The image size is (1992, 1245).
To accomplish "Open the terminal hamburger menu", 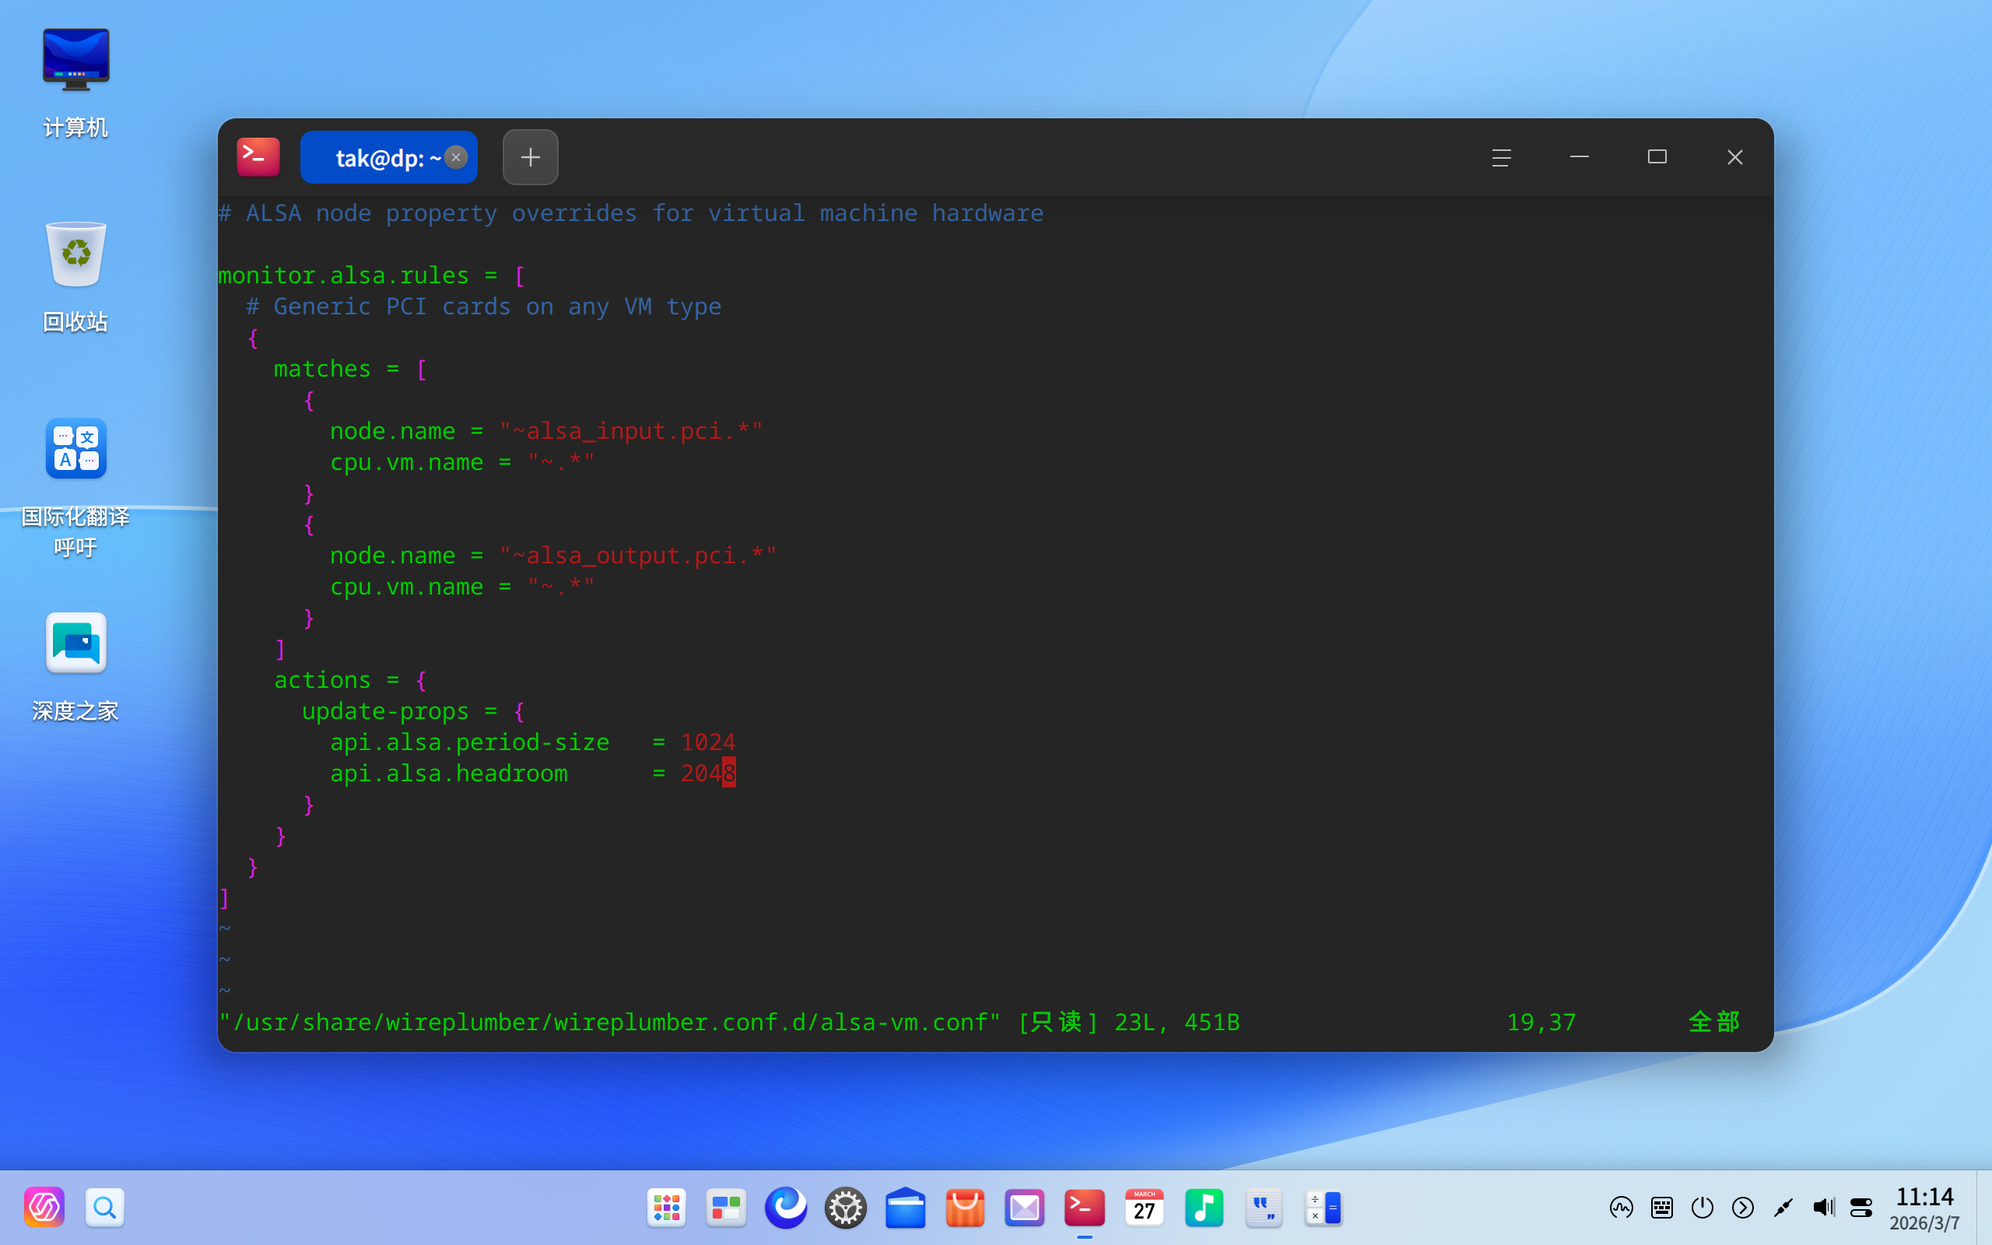I will [1500, 157].
